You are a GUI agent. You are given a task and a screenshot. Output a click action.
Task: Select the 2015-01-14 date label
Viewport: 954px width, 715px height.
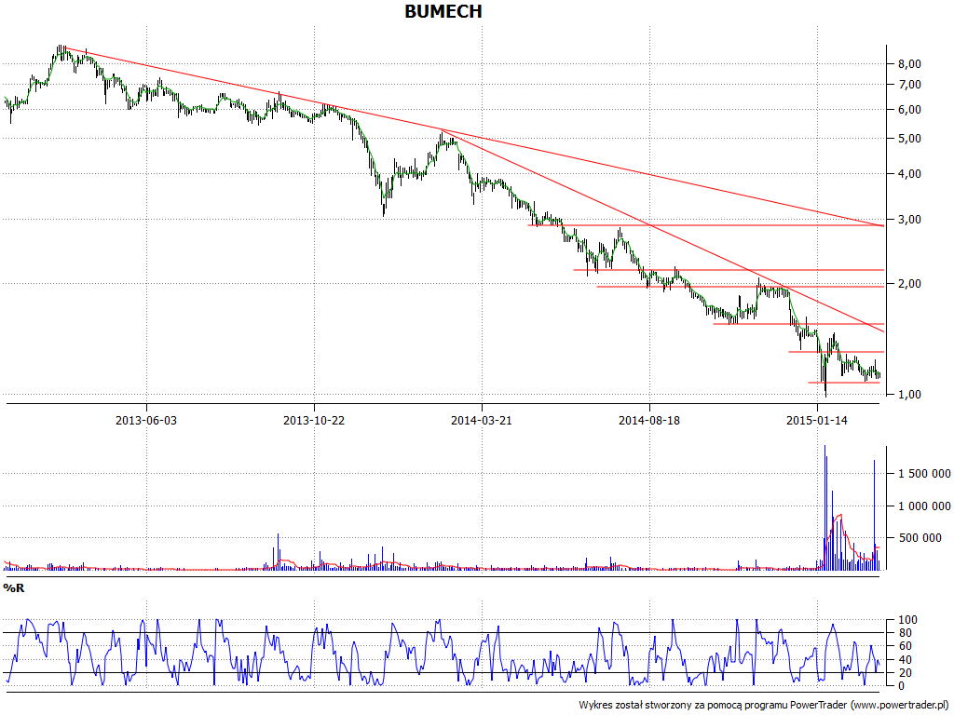(816, 420)
